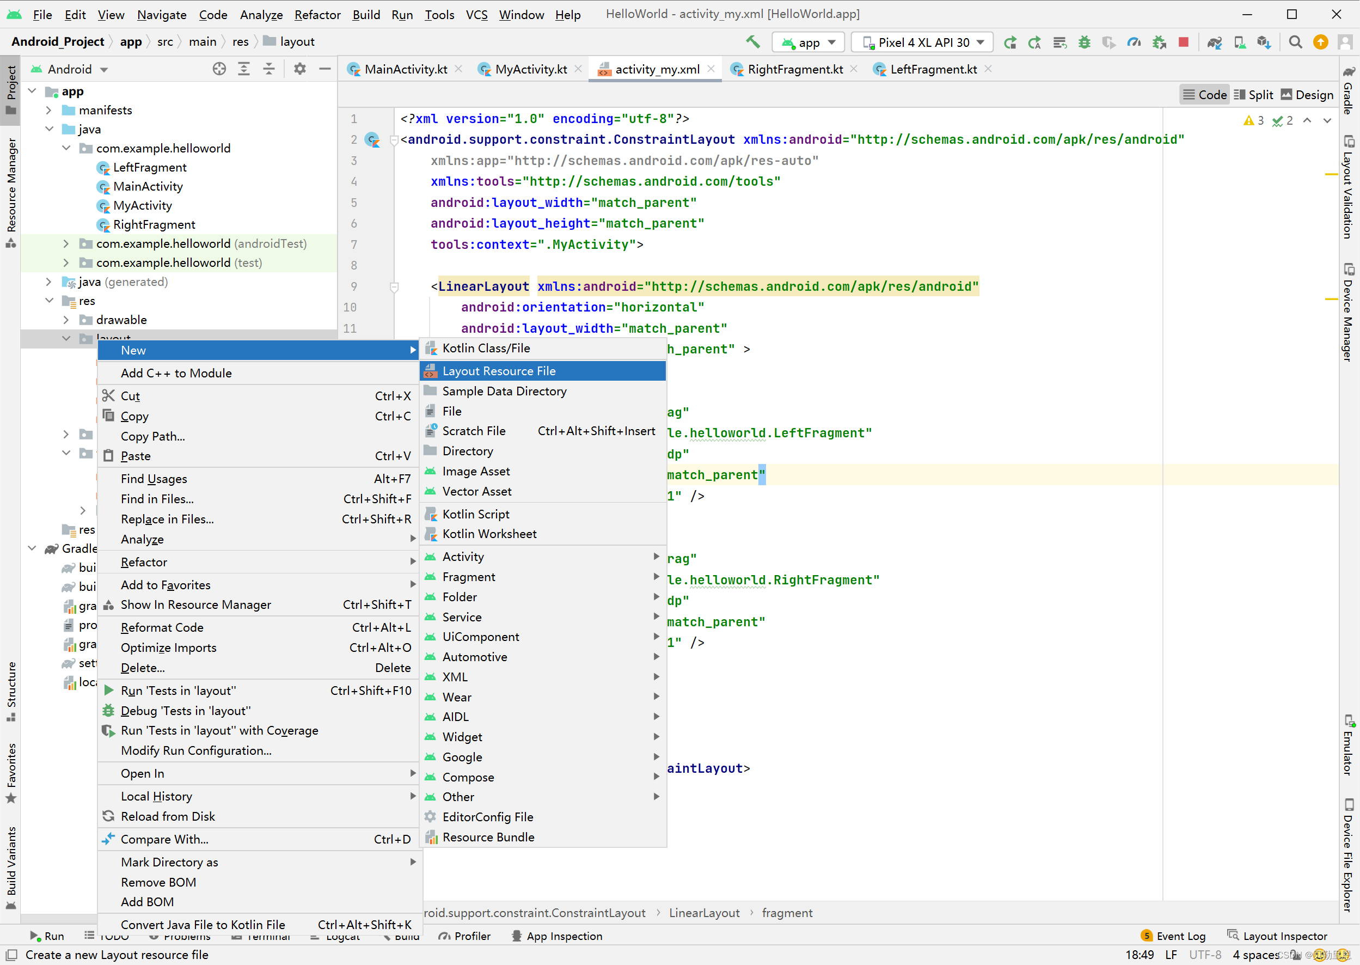Image resolution: width=1360 pixels, height=965 pixels.
Task: Click the Debug app bug icon
Action: 1085,42
